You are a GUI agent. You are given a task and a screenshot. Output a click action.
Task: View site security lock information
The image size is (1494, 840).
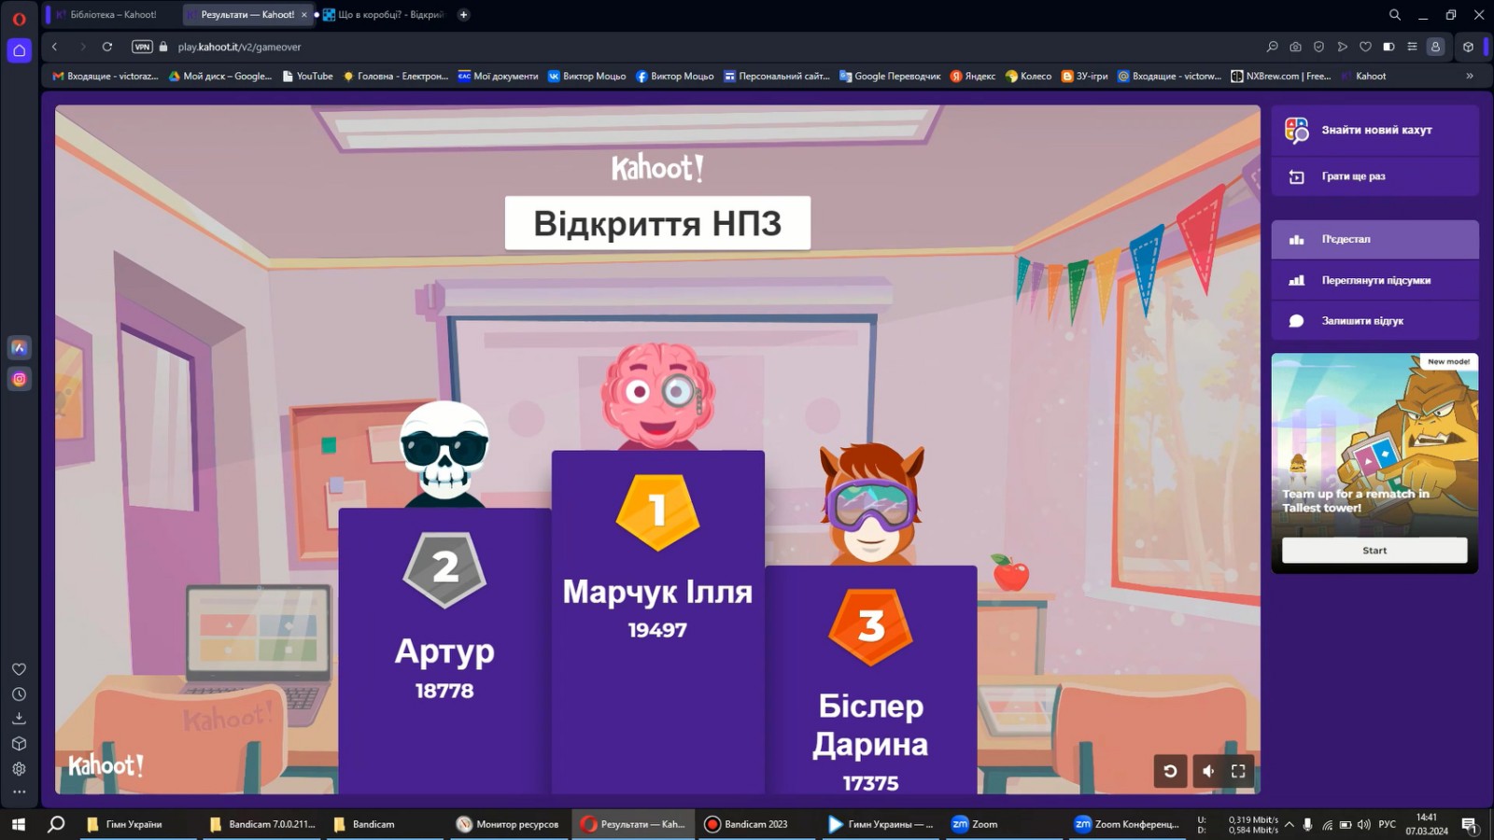point(163,47)
